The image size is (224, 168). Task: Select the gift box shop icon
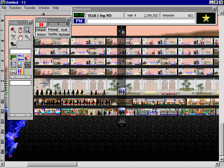[27, 58]
